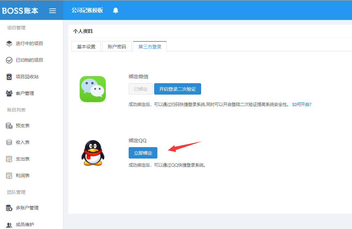This screenshot has width=352, height=229.
Task: Open 多账户管理
Action: point(27,208)
